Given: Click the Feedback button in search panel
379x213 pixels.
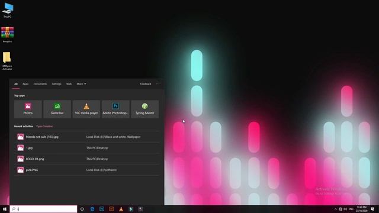Looking at the screenshot, I should click(x=146, y=84).
